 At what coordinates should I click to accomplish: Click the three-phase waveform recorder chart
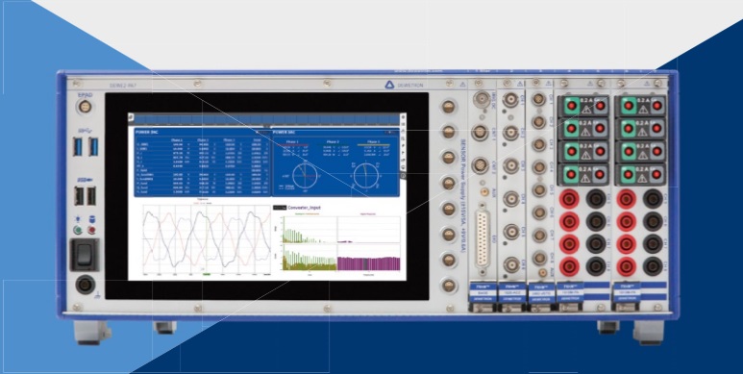[x=207, y=239]
